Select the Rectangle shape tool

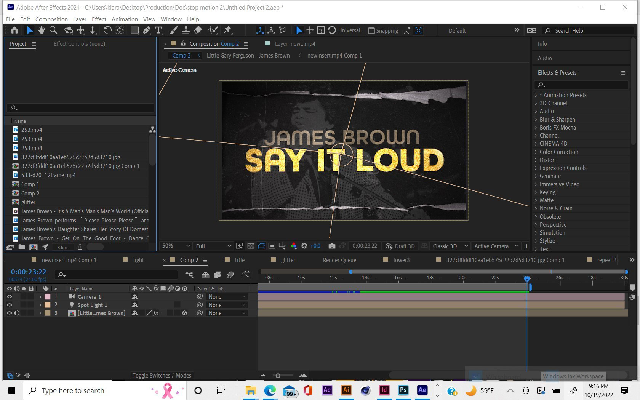(135, 30)
